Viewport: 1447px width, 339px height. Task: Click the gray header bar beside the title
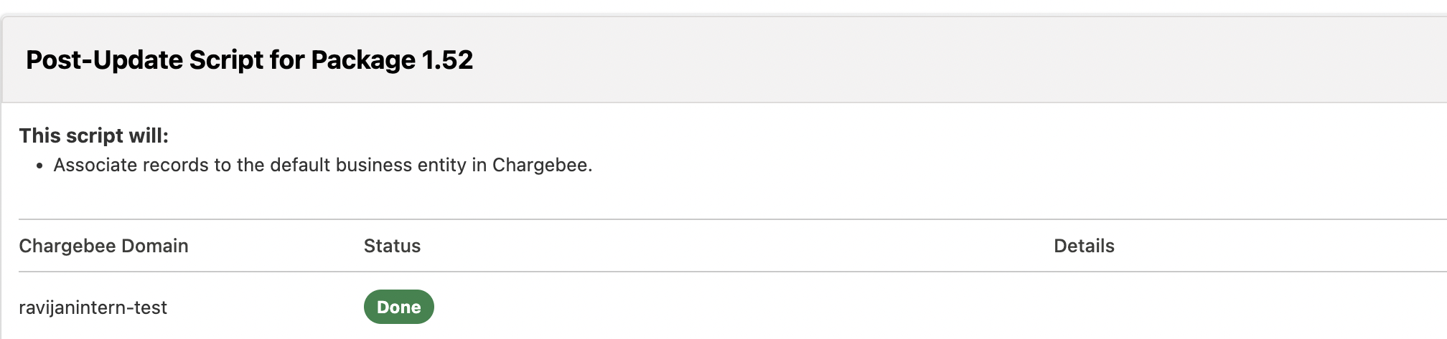pos(933,59)
